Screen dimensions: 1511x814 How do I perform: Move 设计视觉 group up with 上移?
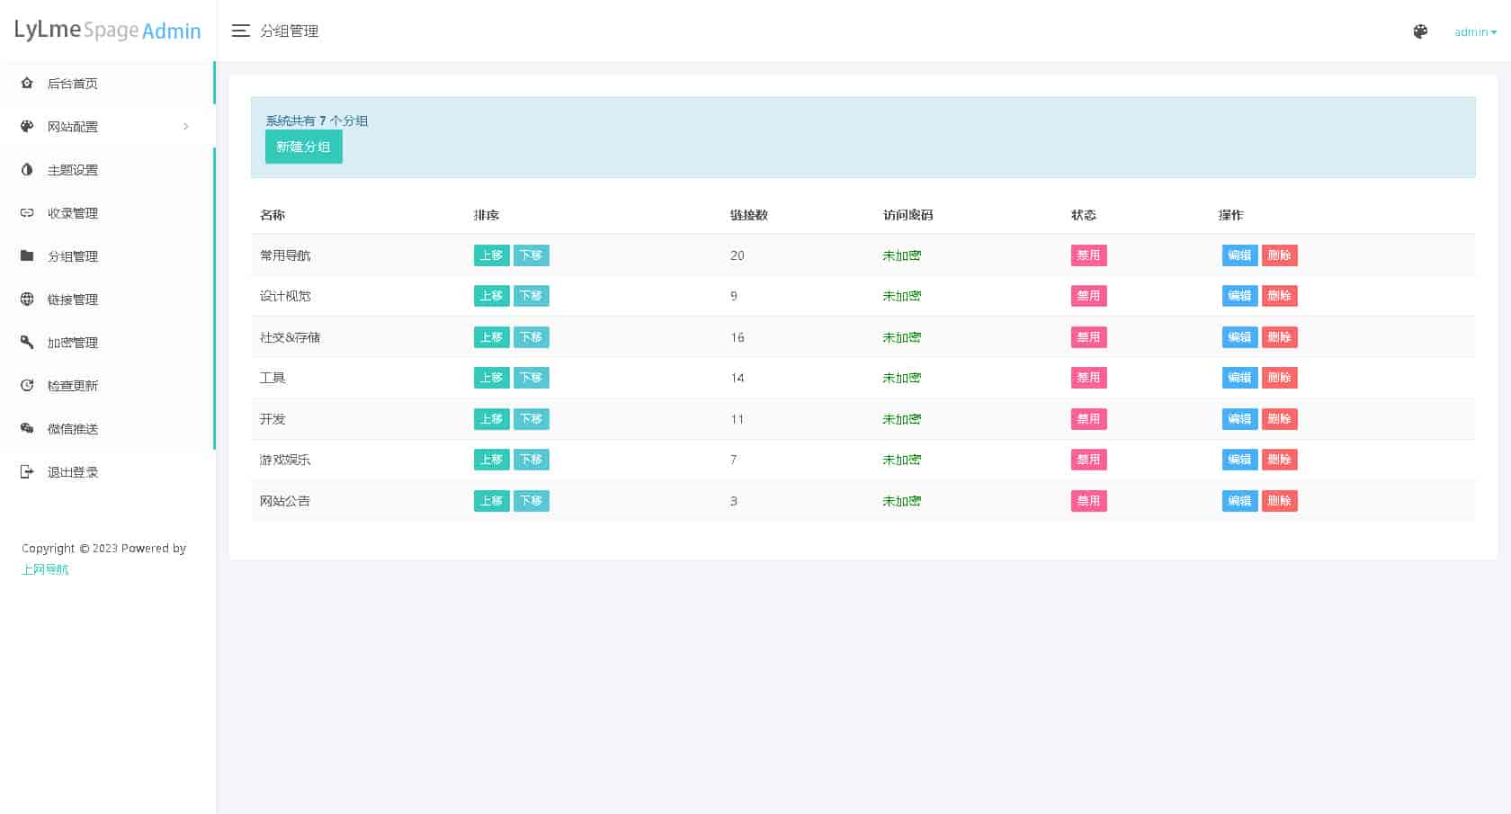[x=491, y=296]
